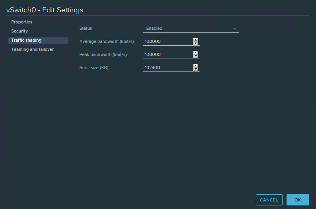Click the vSwitch0 - Edit Settings title
Viewport: 316px width, 209px height.
tap(45, 10)
